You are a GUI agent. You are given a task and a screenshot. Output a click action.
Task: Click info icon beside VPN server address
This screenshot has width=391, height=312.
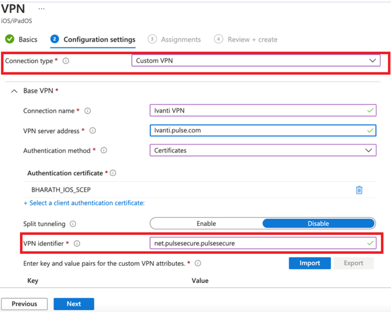(x=93, y=131)
